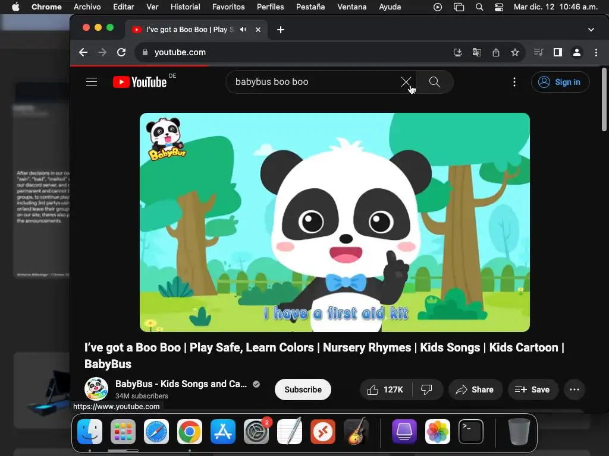Go to YouTube home via logo
Viewport: 609px width, 456px height.
tap(140, 82)
